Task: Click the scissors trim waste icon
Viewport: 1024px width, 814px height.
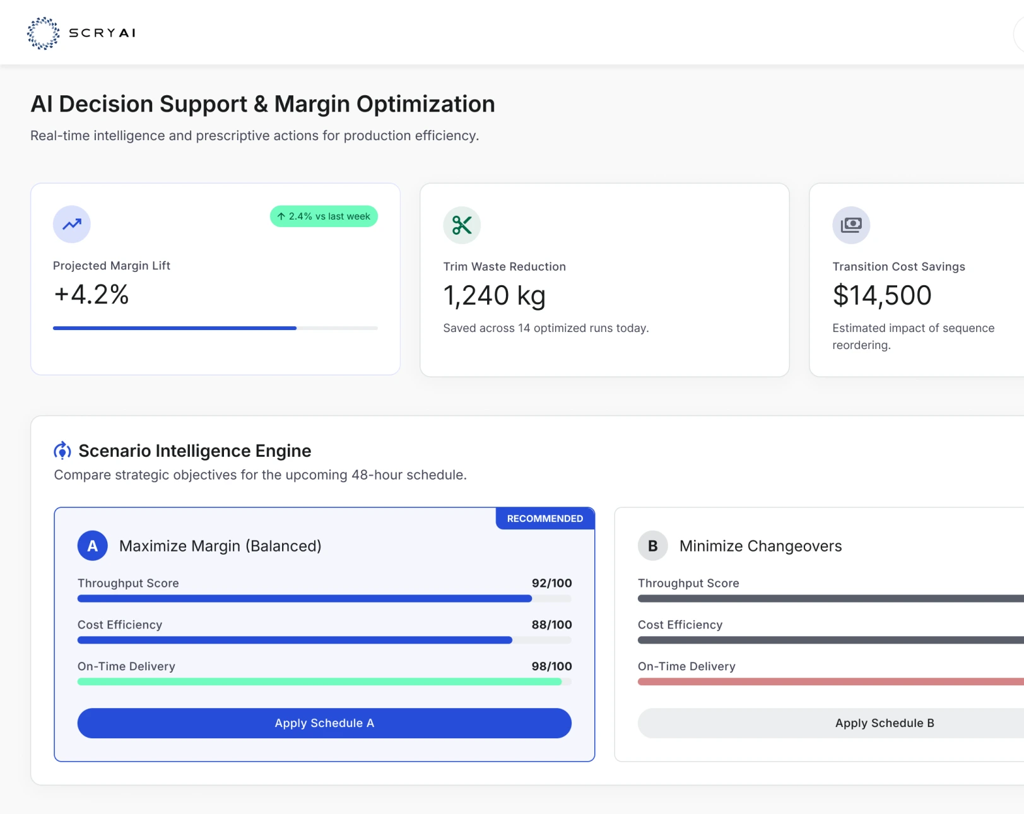Action: 462,225
